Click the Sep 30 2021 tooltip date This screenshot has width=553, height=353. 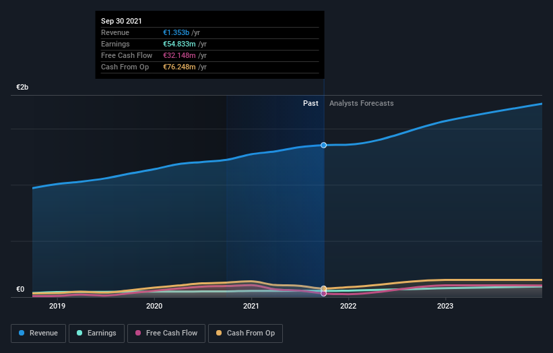[121, 21]
